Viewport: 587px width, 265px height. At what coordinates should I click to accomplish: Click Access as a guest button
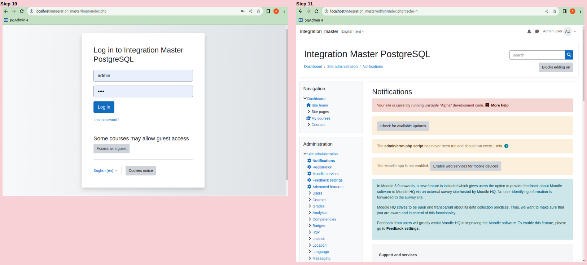[x=111, y=149]
